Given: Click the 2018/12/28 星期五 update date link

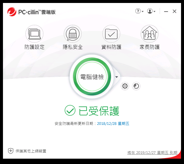Looking at the screenshot, I should point(113,124).
